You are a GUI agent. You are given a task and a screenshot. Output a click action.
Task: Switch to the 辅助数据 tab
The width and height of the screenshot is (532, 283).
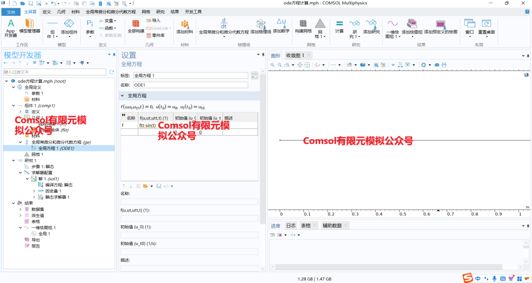click(332, 226)
